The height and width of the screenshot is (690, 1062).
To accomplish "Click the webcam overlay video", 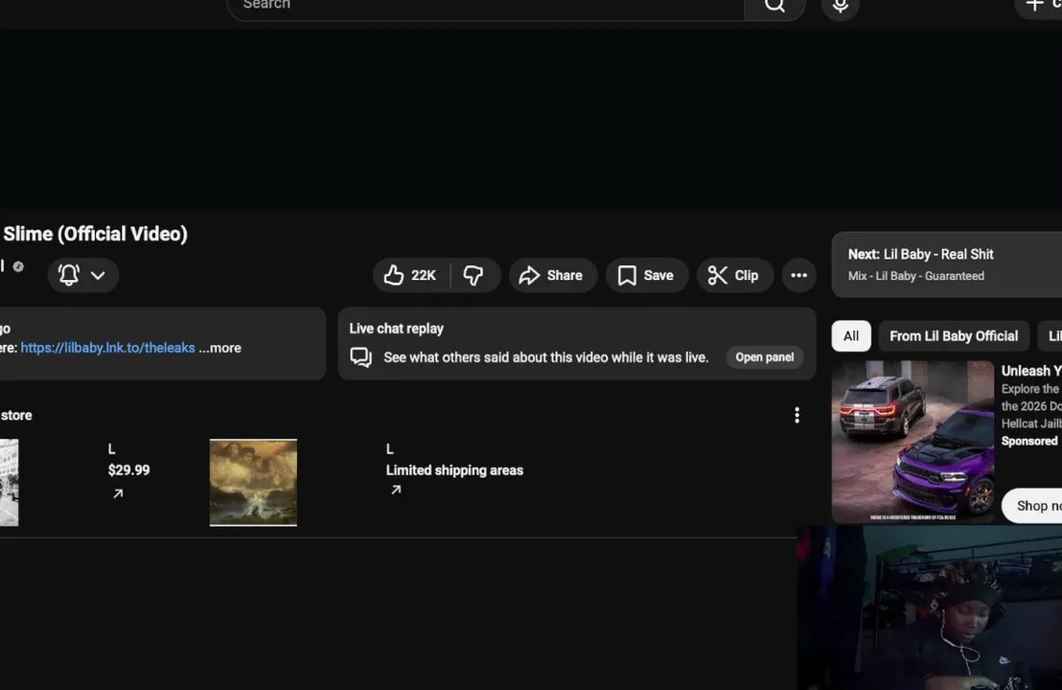I will pos(930,608).
